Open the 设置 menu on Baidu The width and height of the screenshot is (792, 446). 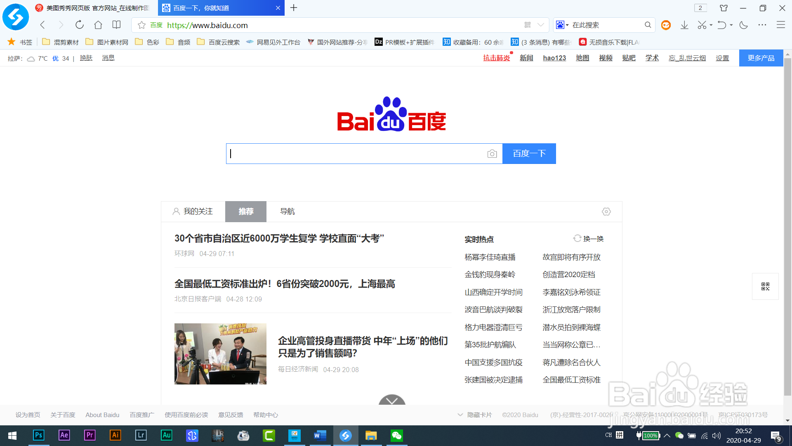pos(722,58)
